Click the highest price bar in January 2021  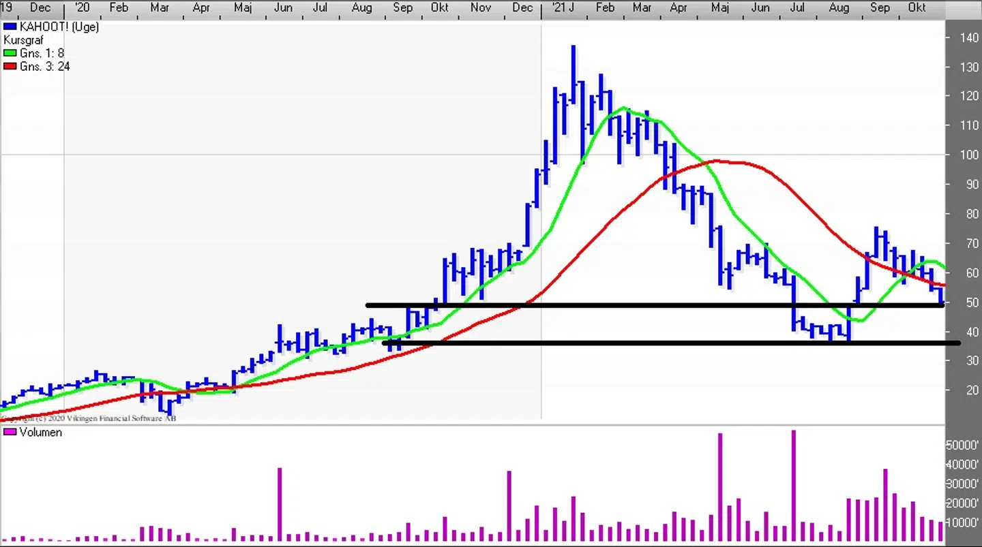click(574, 75)
